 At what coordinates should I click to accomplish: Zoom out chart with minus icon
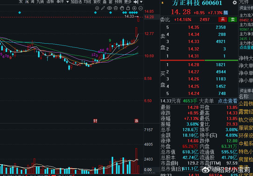pos(140,8)
